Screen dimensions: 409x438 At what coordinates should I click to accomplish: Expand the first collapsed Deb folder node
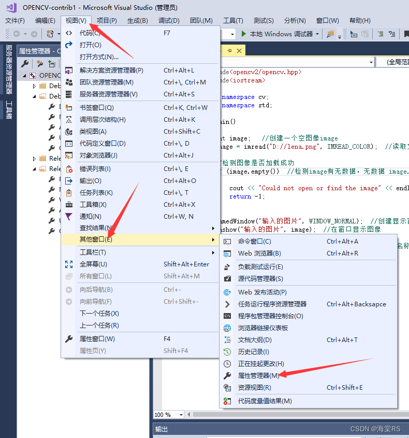(x=34, y=86)
